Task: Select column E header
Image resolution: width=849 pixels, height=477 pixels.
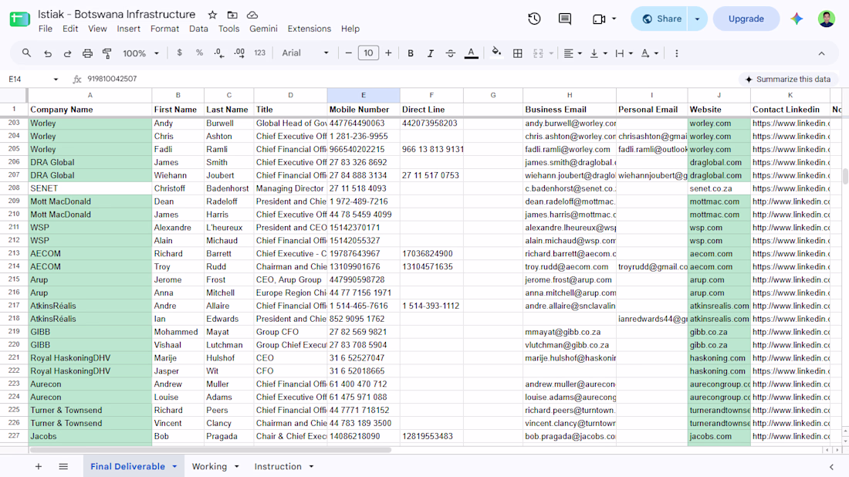Action: pyautogui.click(x=364, y=95)
